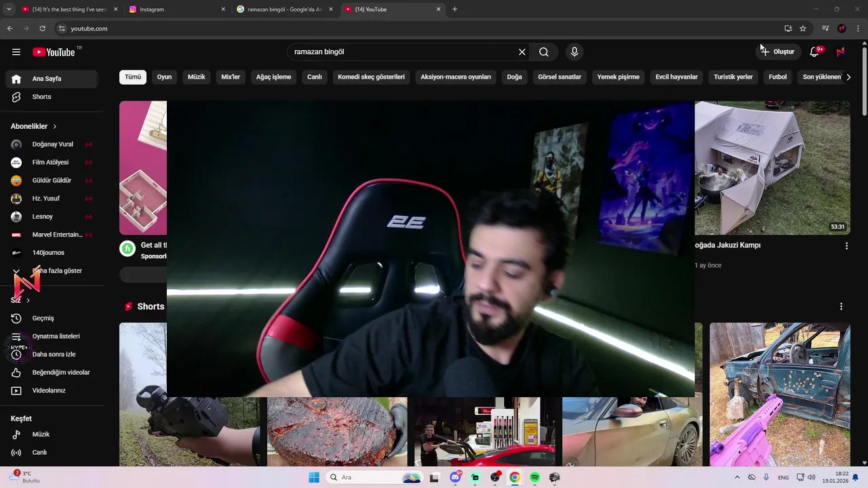This screenshot has height=488, width=868.
Task: Reload the page
Action: 42,28
